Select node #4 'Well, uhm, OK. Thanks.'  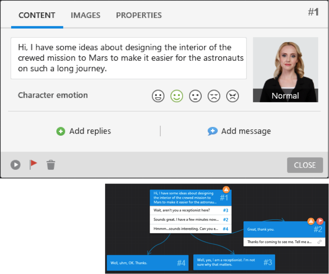[147, 263]
